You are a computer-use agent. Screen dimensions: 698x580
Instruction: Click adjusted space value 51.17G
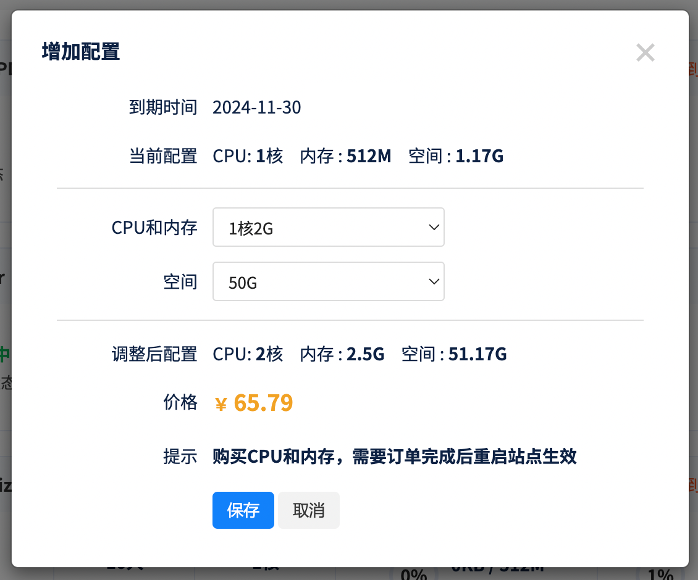tap(477, 354)
